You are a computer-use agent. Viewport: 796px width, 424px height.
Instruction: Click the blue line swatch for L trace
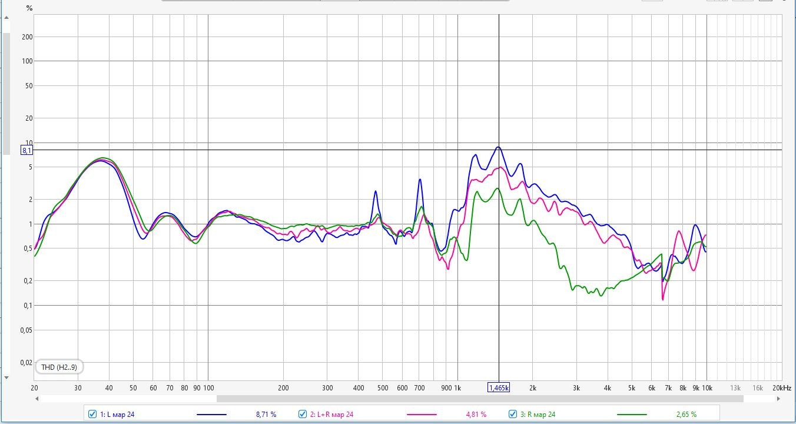coord(211,415)
